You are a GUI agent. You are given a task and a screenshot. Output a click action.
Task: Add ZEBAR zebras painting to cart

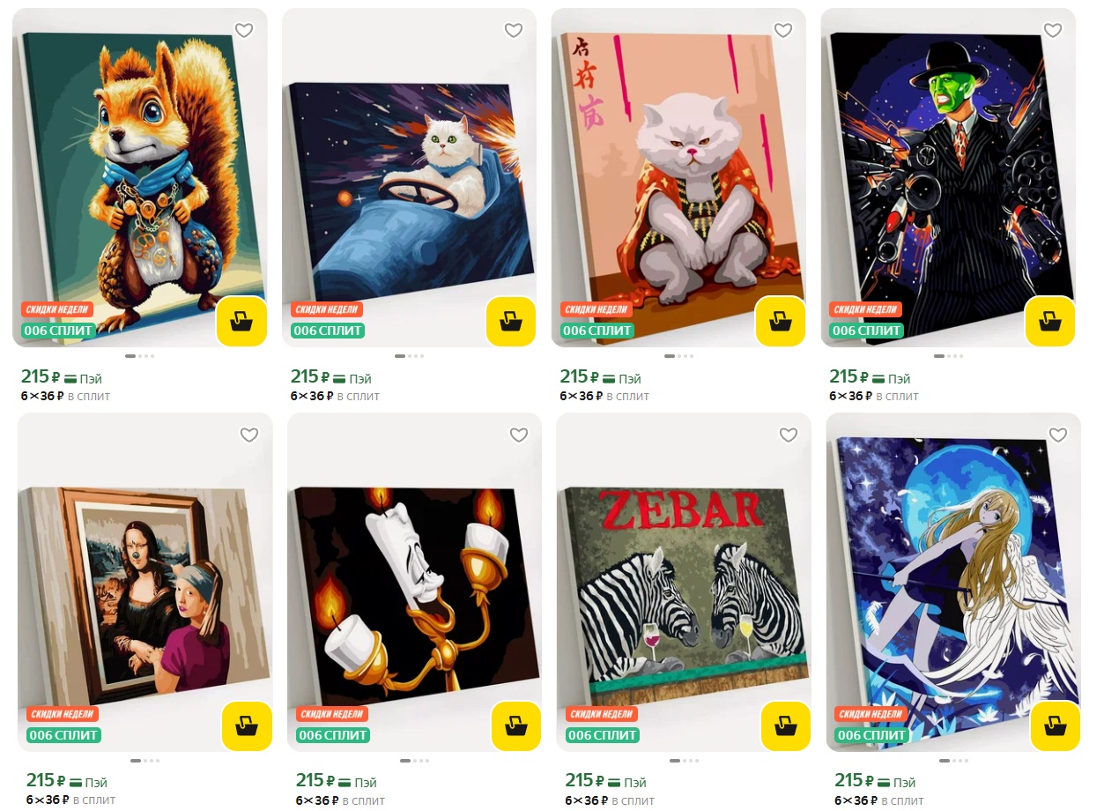(x=786, y=726)
